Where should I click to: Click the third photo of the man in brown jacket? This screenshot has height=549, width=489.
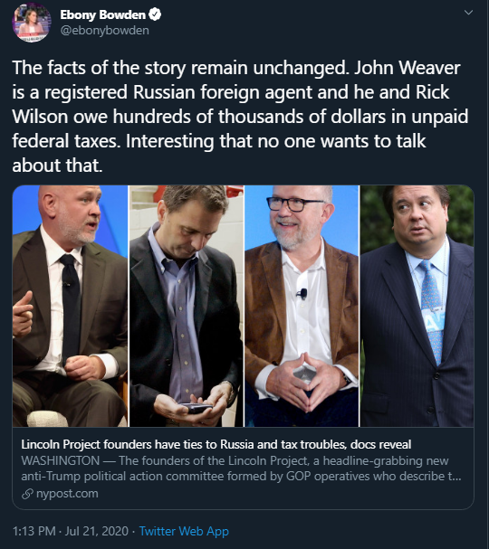click(302, 306)
